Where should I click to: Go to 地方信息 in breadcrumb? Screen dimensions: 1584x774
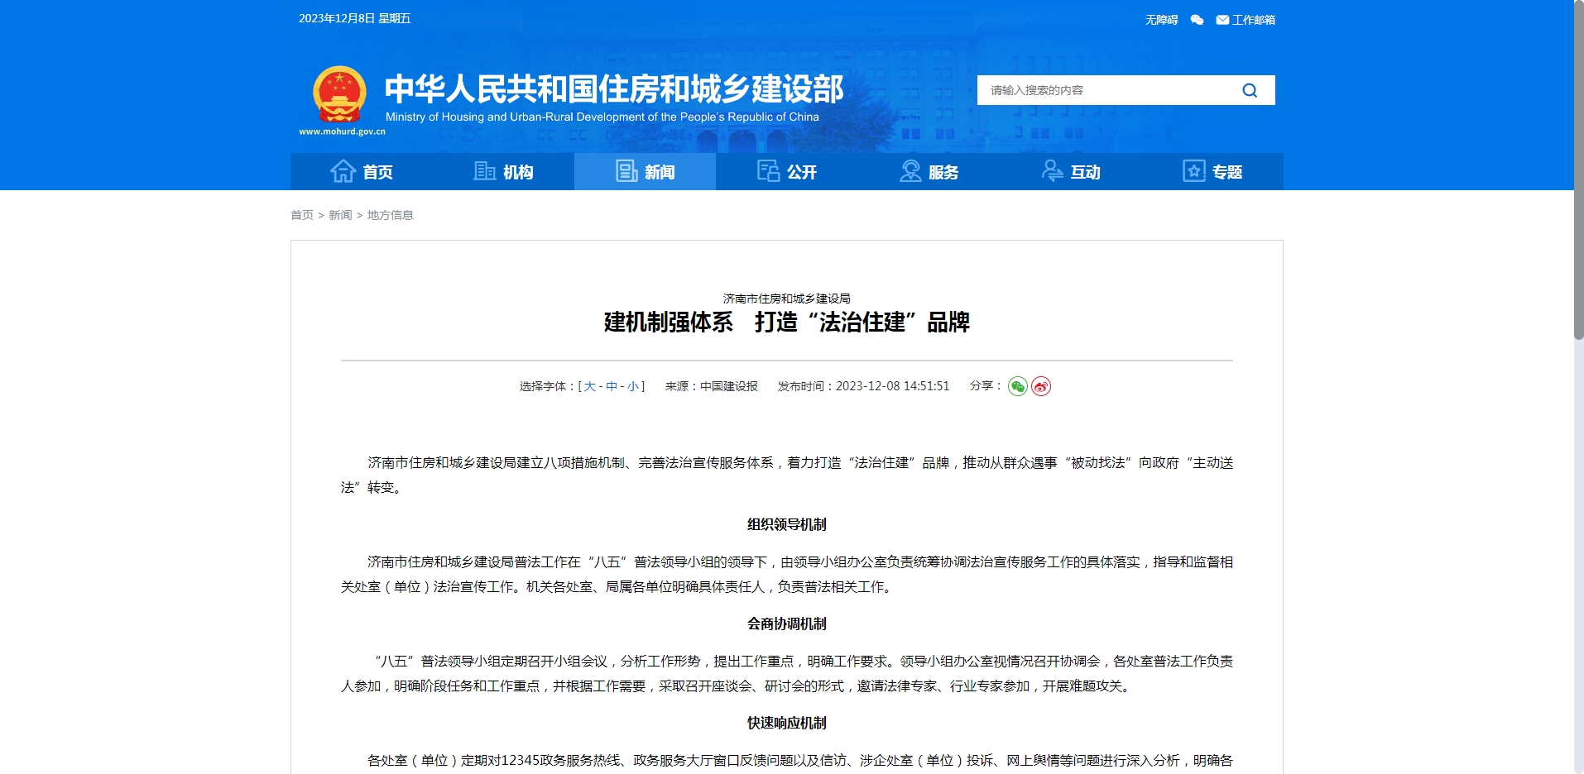coord(390,215)
